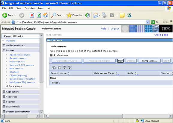173x123 pixels.
Task: Click the Close page link
Action: (x=161, y=35)
